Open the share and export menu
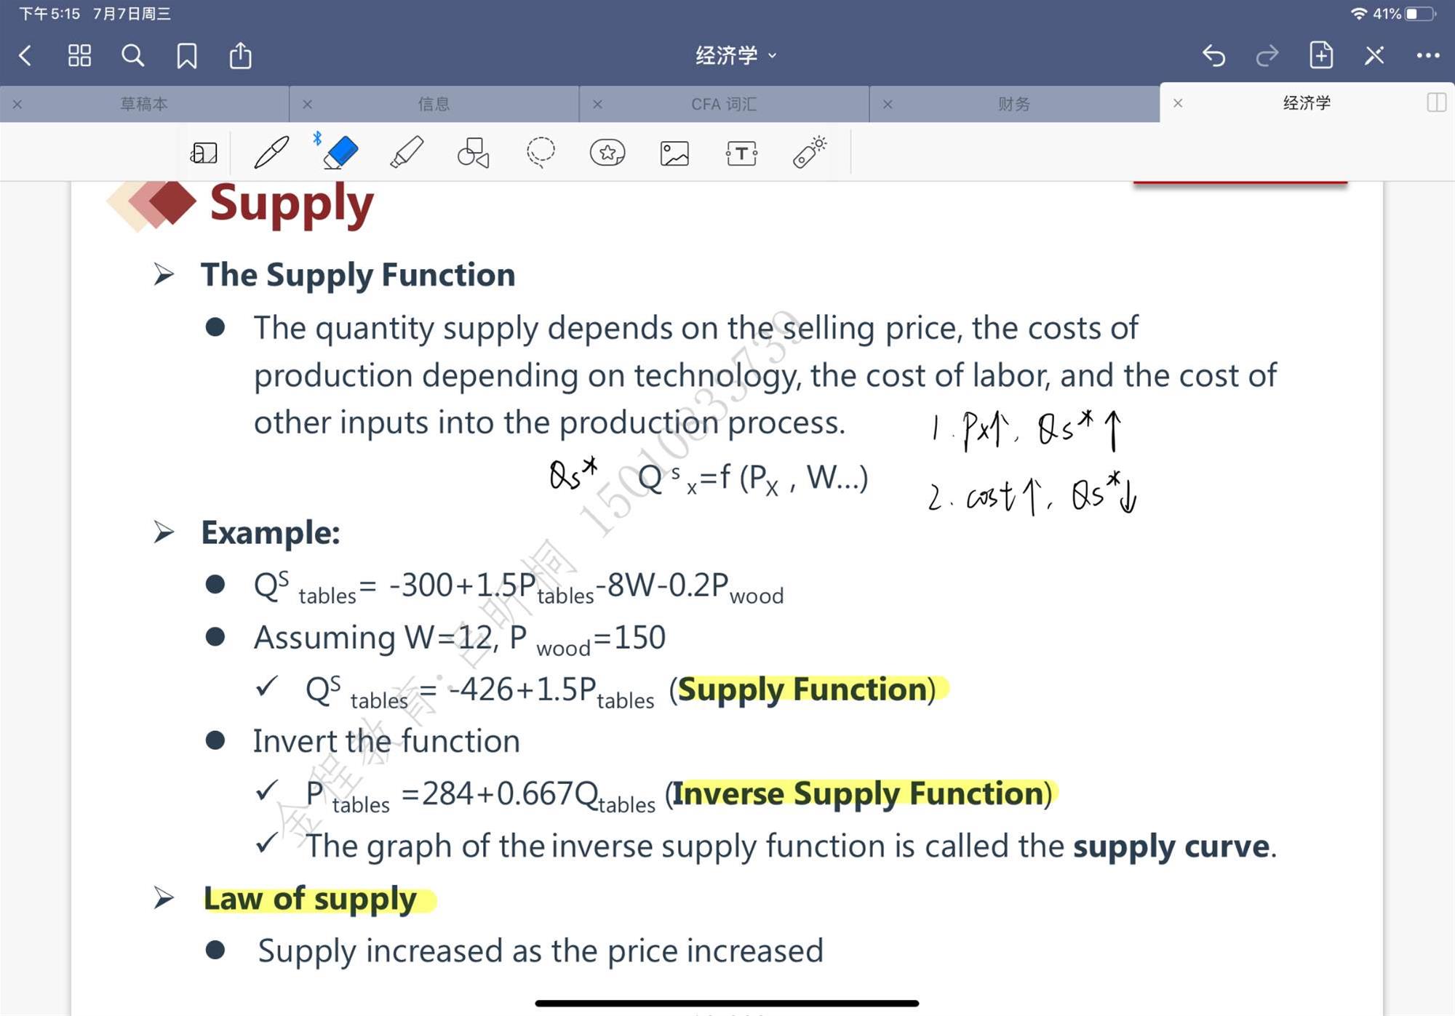This screenshot has height=1016, width=1455. 240,55
